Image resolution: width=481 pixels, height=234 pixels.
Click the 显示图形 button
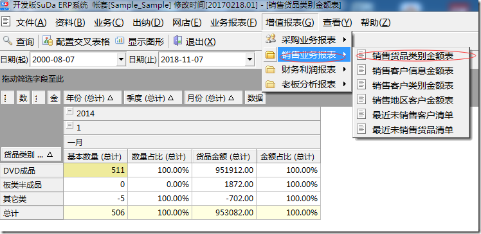[x=140, y=41]
